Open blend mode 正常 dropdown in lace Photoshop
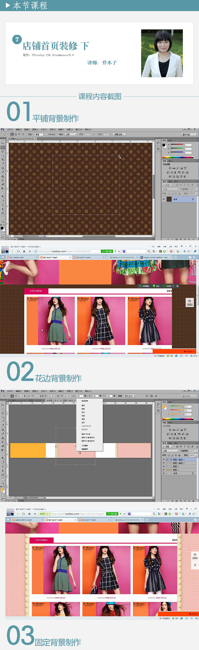The height and width of the screenshot is (650, 199). click(x=171, y=451)
